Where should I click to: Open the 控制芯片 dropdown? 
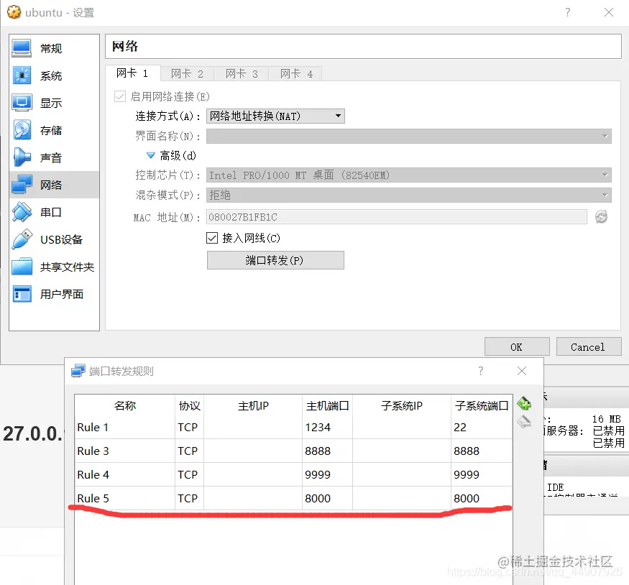pos(406,174)
